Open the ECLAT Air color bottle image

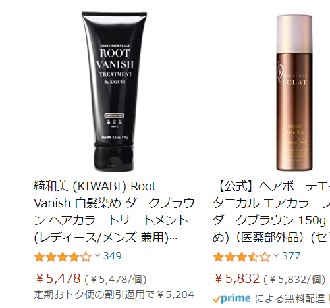tap(294, 93)
